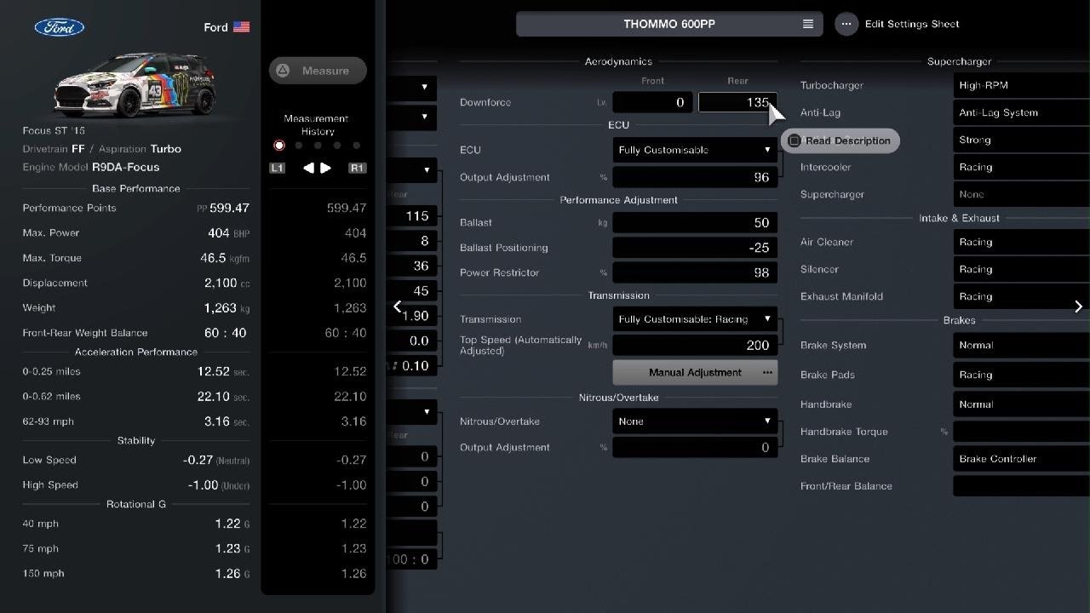Click the 0-0.25 miles time 12.52

[212, 371]
